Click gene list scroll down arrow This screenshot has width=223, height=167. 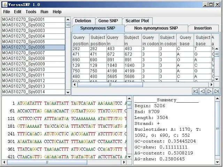tap(68, 93)
